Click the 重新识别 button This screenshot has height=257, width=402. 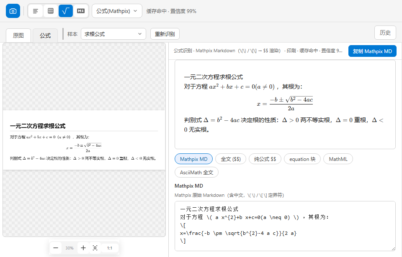[x=165, y=34]
